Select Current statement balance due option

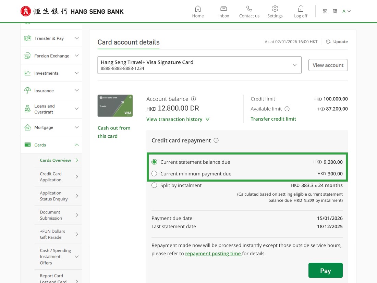(x=154, y=162)
